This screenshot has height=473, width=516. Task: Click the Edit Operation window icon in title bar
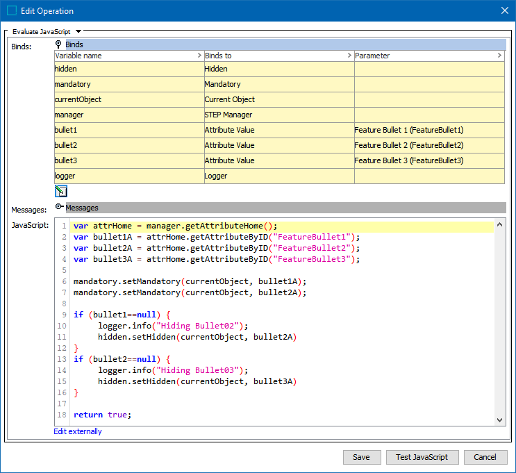11,10
